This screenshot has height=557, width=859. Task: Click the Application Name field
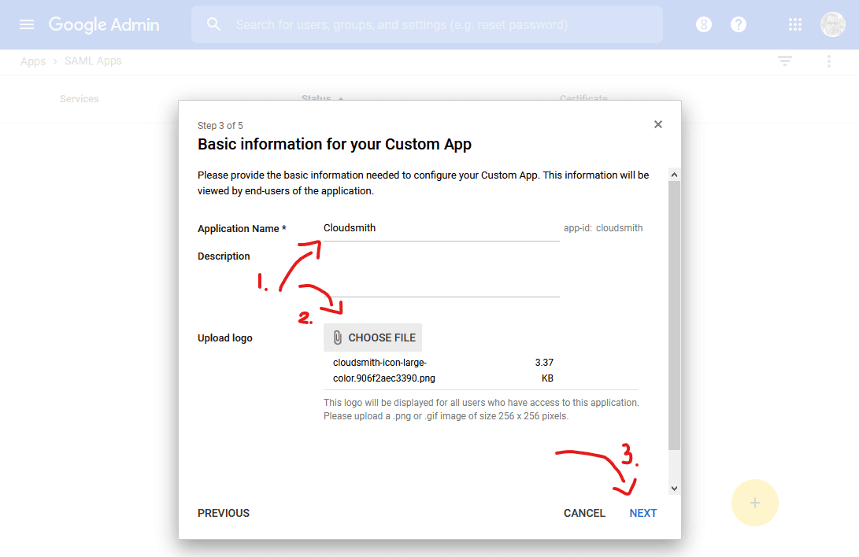click(x=441, y=229)
